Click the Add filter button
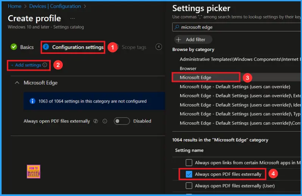 [193, 39]
